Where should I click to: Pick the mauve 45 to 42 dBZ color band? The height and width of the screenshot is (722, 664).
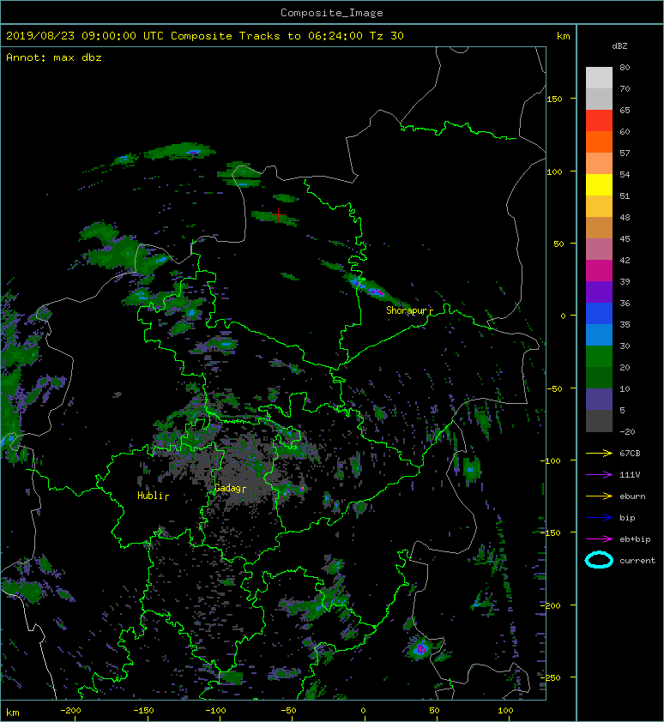pos(599,250)
